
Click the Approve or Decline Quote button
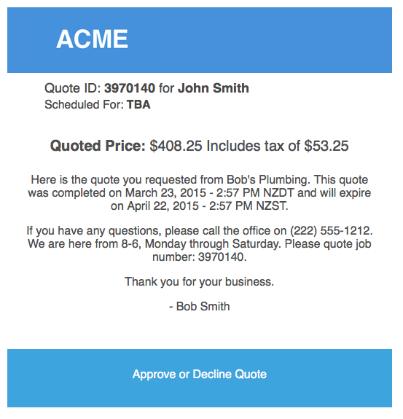pos(200,378)
